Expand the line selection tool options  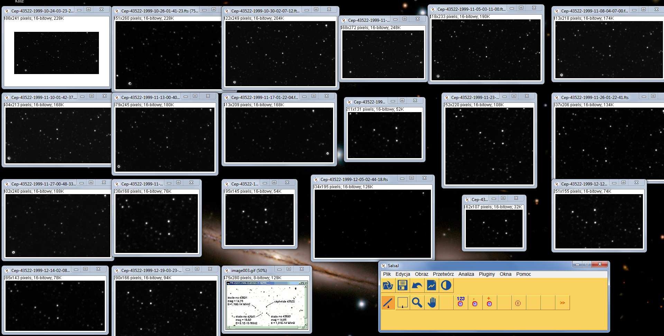[388, 303]
